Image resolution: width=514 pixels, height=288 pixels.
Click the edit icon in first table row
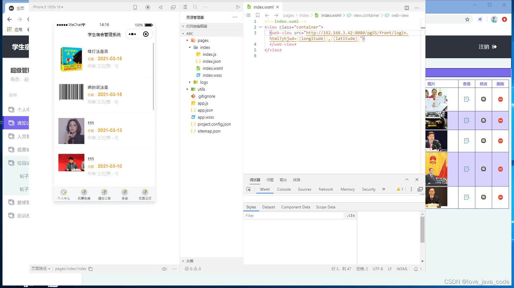point(484,99)
